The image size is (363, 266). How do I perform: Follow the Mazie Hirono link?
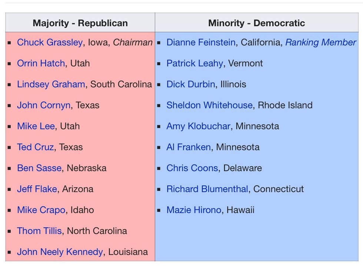(x=194, y=210)
